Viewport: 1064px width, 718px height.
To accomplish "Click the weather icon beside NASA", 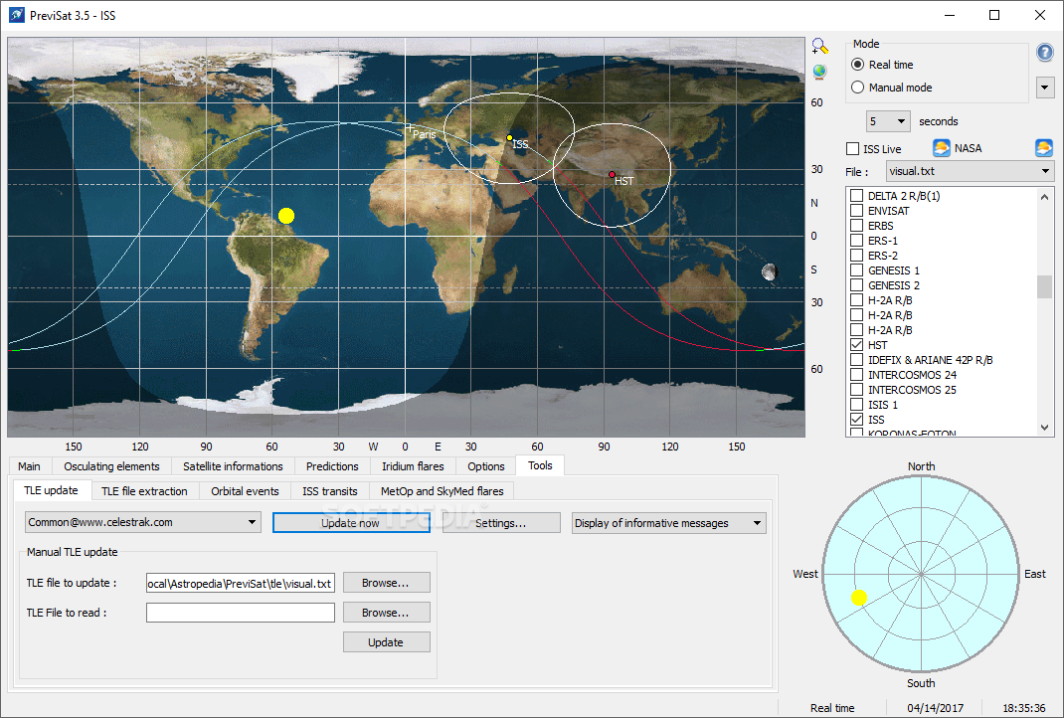I will [x=941, y=148].
